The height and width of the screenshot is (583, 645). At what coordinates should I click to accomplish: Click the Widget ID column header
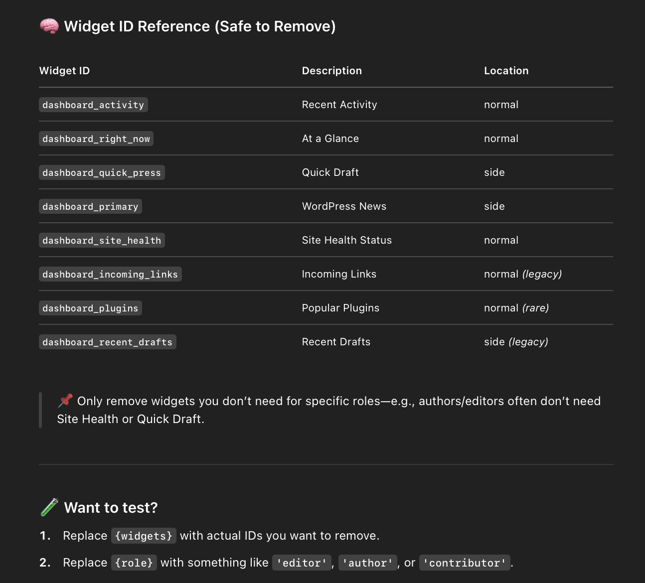64,71
